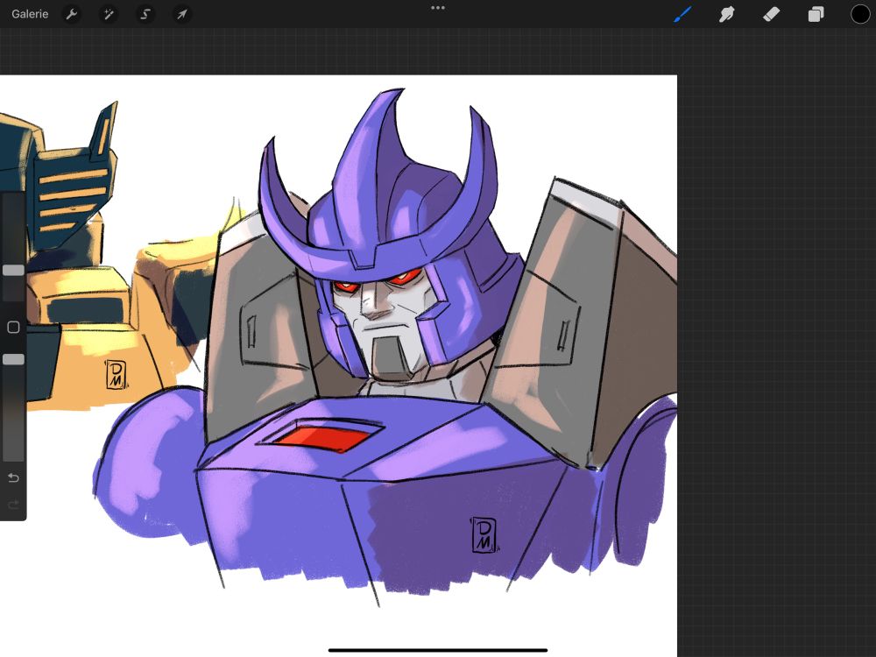The image size is (876, 657).
Task: Click the brush size slider handle
Action: 13,271
